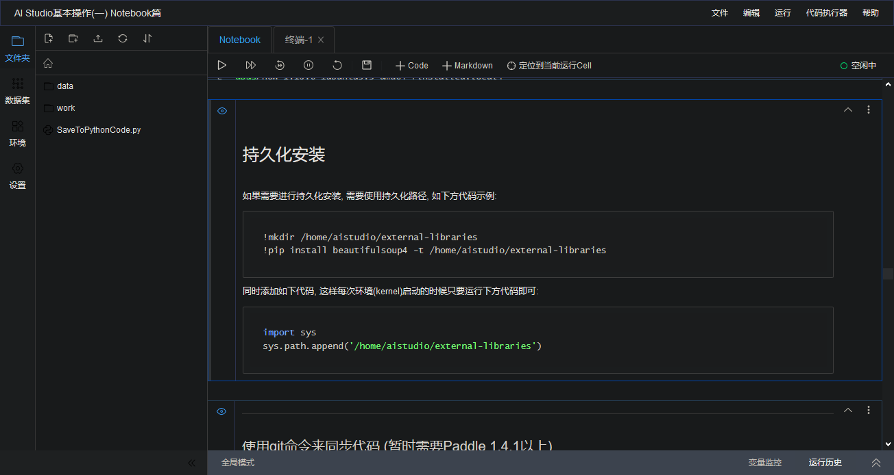Toggle the eye icon on git命令 cell

(x=222, y=411)
